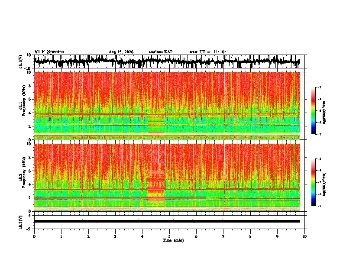Click the start UT 11:10:1 label
This screenshot has height=265, width=343.
(x=209, y=52)
